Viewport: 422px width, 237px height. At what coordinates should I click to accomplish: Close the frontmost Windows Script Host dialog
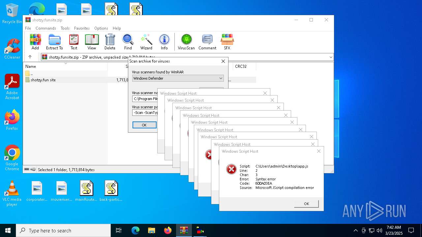click(318, 151)
